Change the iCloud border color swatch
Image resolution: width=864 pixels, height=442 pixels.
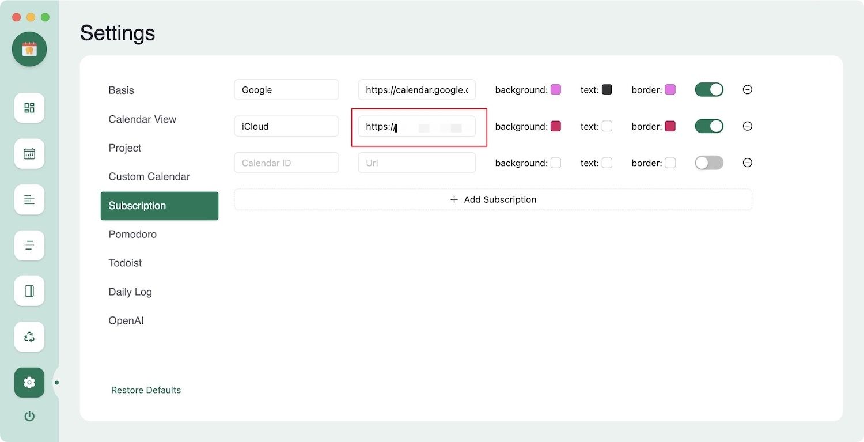pyautogui.click(x=670, y=126)
